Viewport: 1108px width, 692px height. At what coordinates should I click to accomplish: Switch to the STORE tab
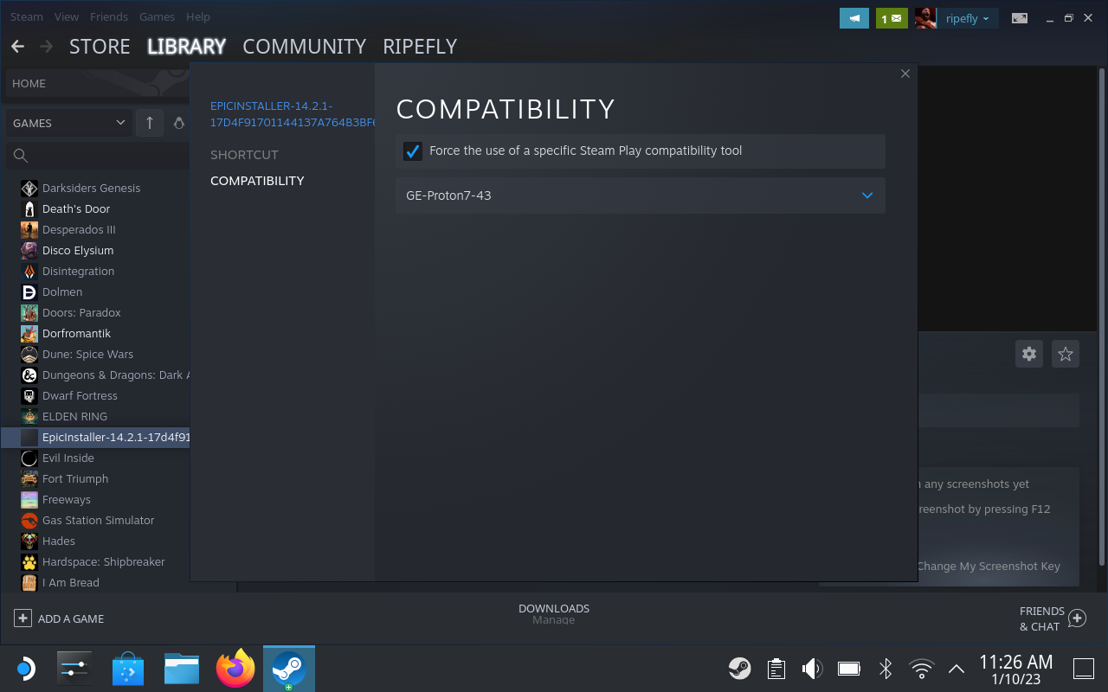pos(99,47)
